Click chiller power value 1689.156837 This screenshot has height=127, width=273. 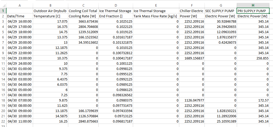(x=192, y=58)
